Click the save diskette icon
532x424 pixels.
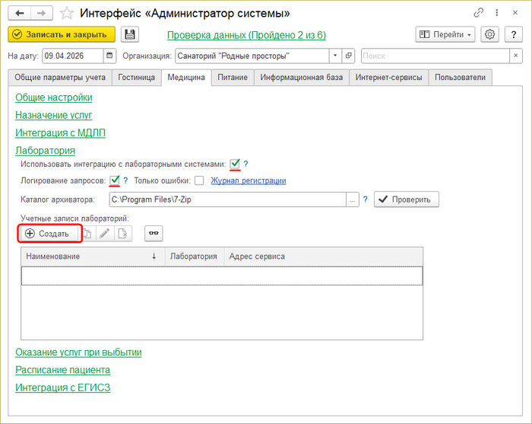[x=130, y=34]
